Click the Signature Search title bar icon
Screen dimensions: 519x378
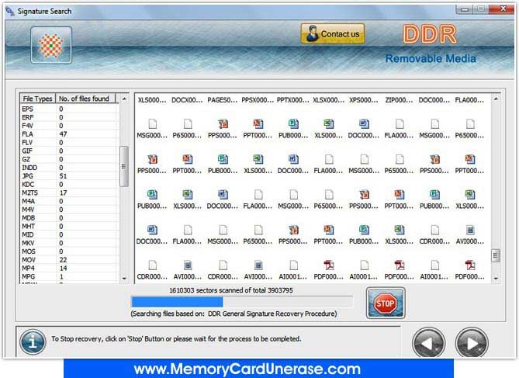(x=10, y=12)
